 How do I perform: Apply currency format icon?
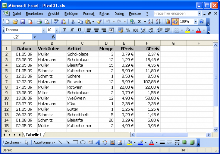point(121,30)
